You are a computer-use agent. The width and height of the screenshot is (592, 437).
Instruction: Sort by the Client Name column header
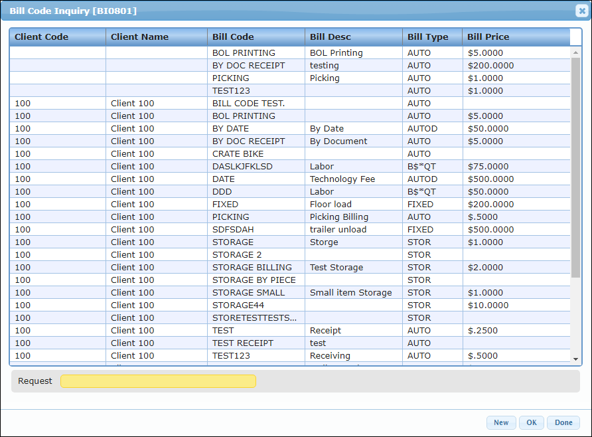tap(156, 37)
